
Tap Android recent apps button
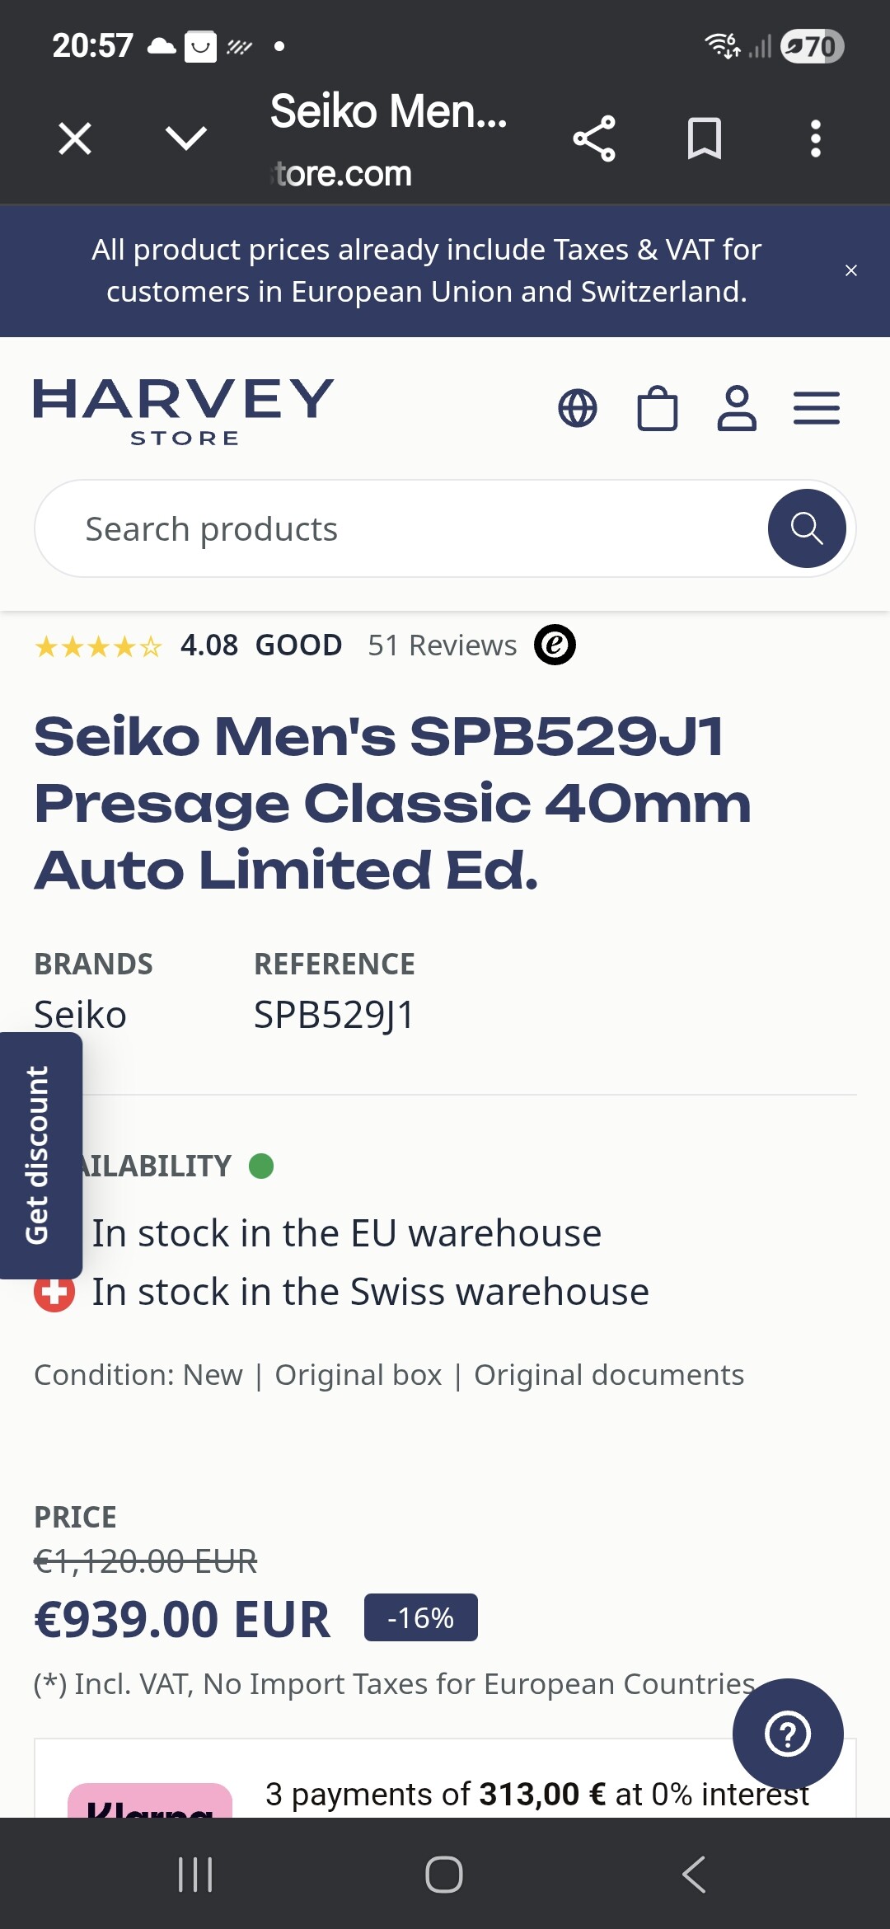195,1875
